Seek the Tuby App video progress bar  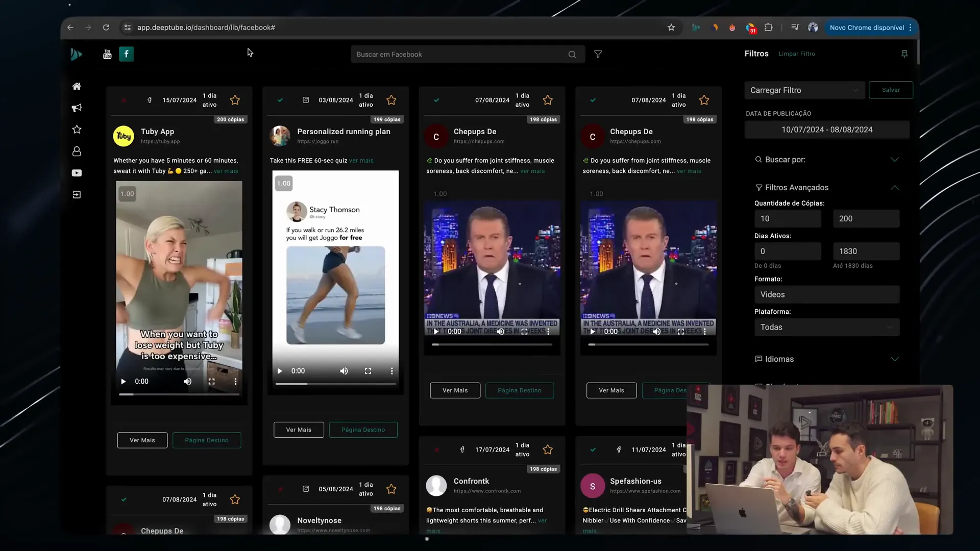point(179,394)
